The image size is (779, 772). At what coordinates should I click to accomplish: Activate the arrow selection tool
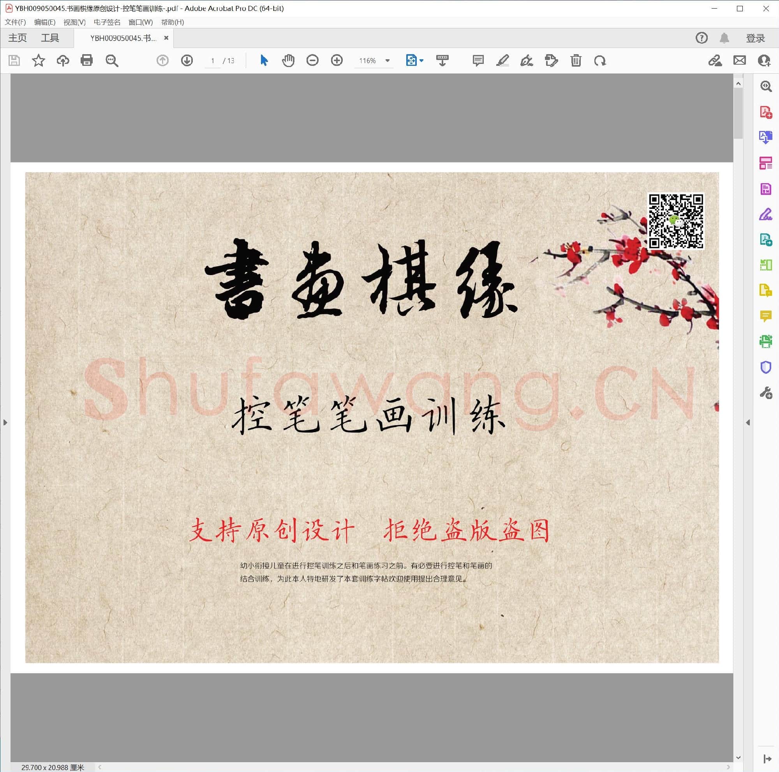[264, 60]
